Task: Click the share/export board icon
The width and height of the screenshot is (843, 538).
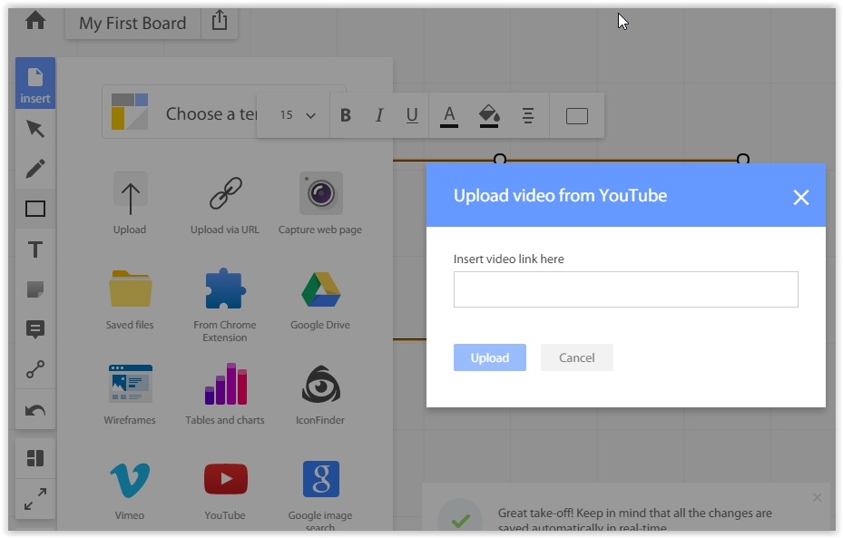Action: click(220, 22)
